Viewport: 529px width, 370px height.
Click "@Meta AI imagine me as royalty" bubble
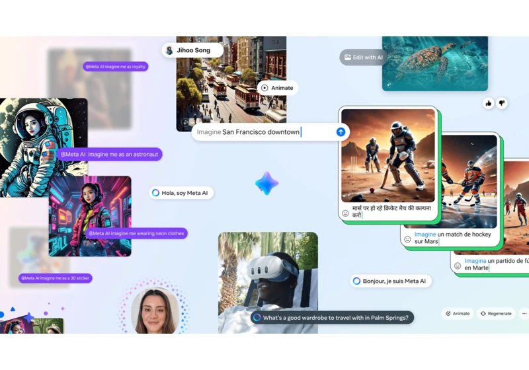[115, 66]
